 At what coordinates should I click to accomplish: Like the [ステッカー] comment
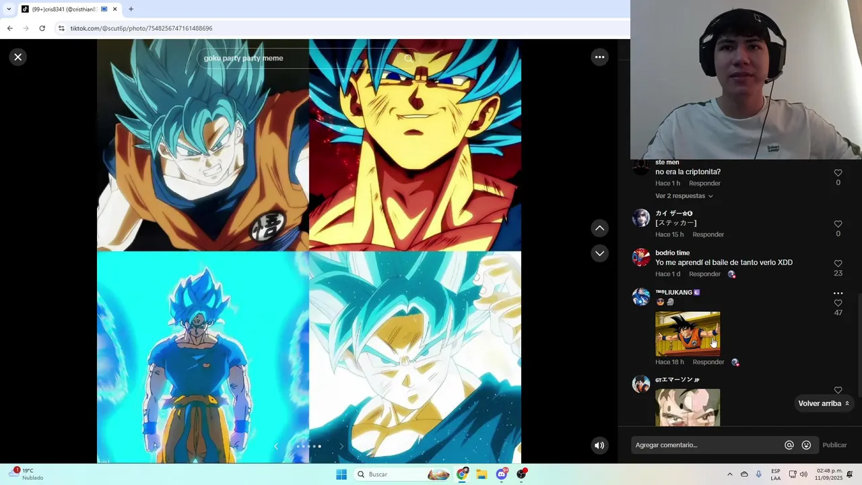click(838, 224)
